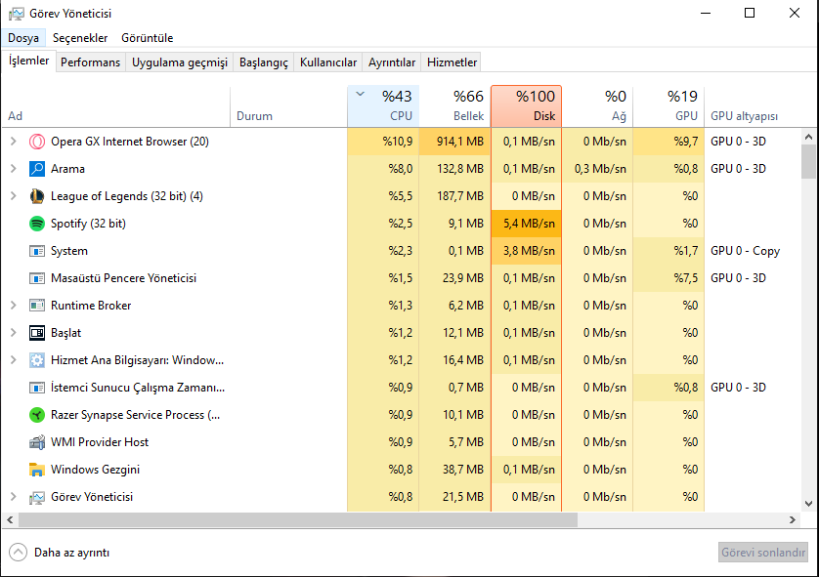Click the WMI Provider Host icon
Viewport: 819px width, 577px height.
[x=37, y=442]
